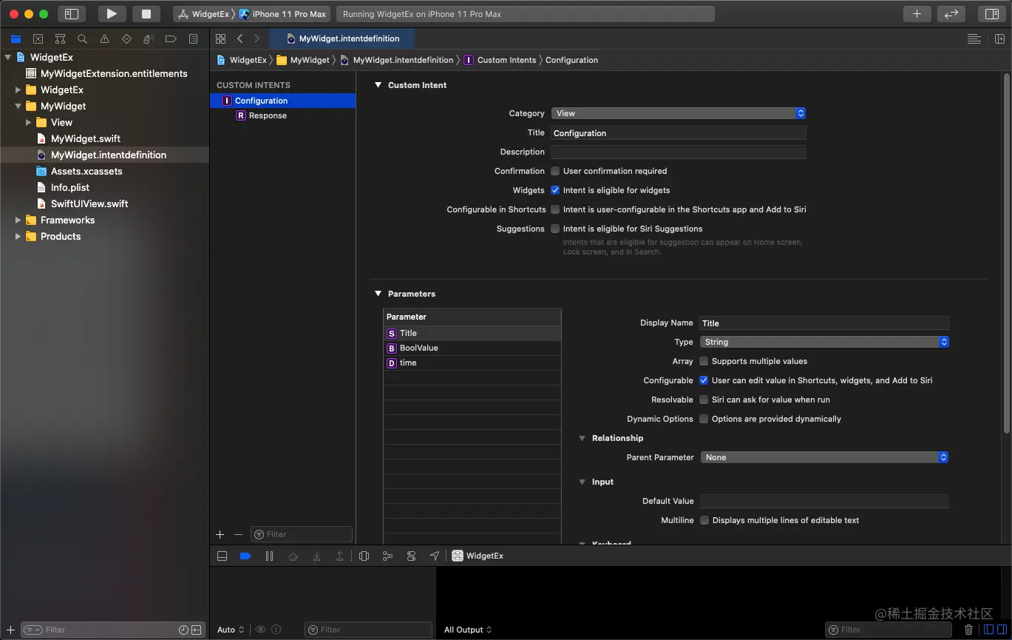This screenshot has height=640, width=1012.
Task: Remove selected intent with minus
Action: point(238,534)
